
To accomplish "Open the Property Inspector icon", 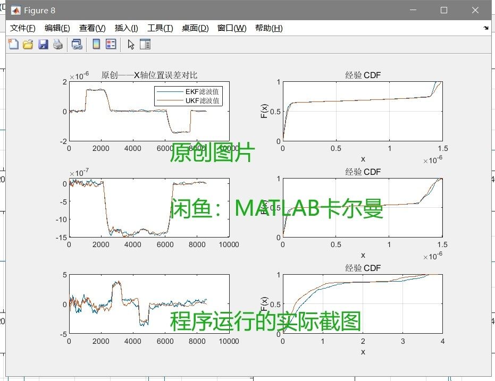I will 145,44.
